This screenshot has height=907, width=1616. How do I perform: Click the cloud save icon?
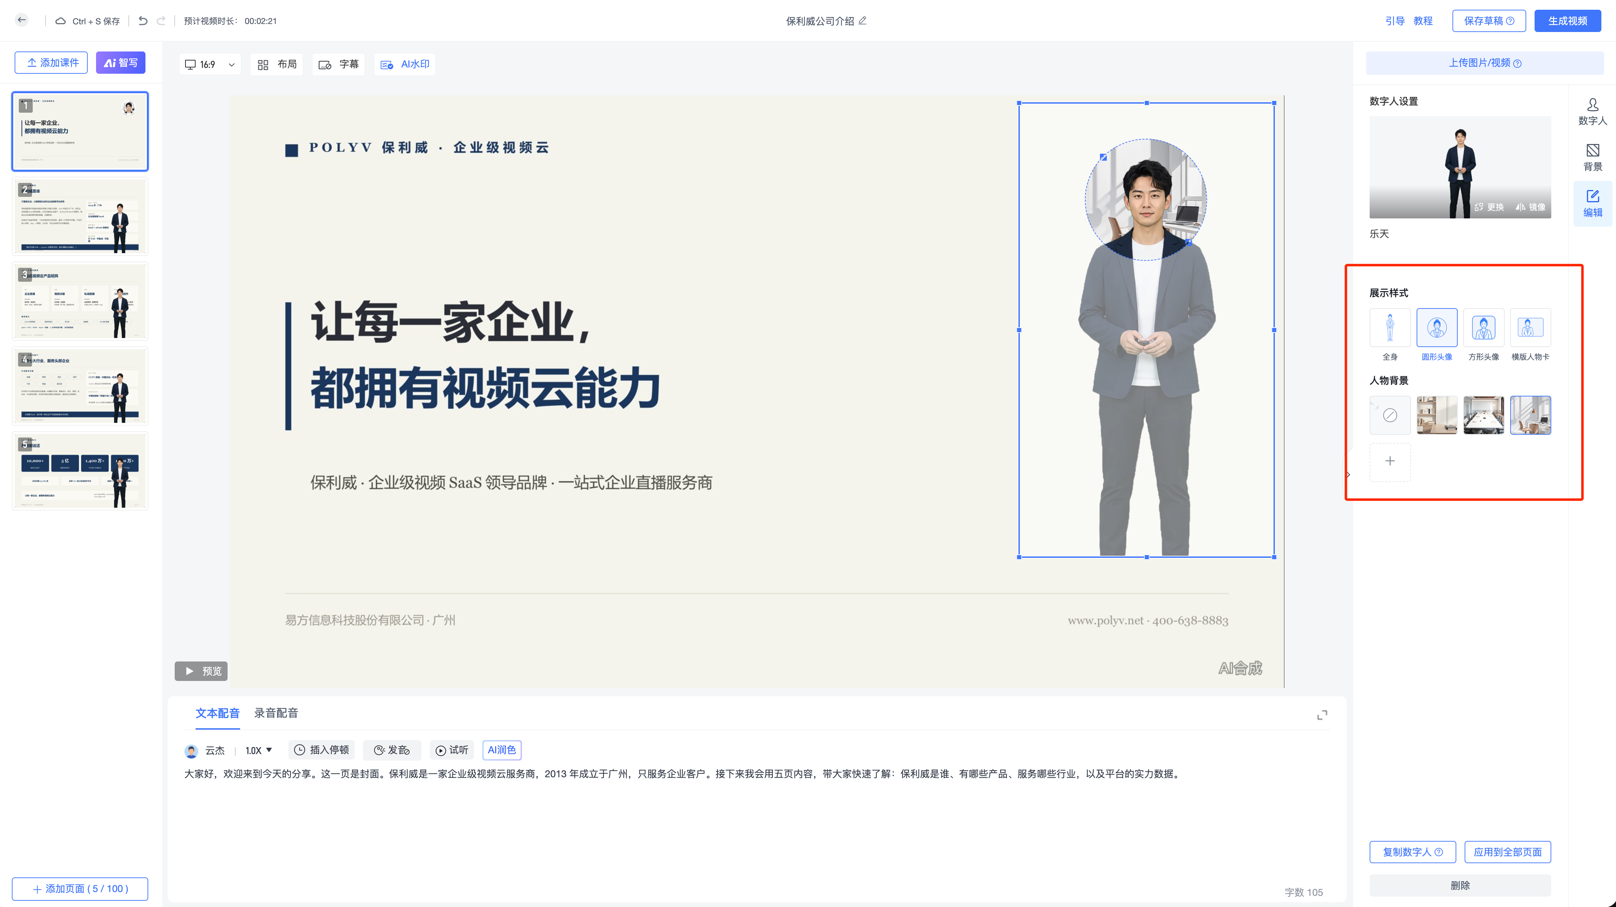click(61, 21)
